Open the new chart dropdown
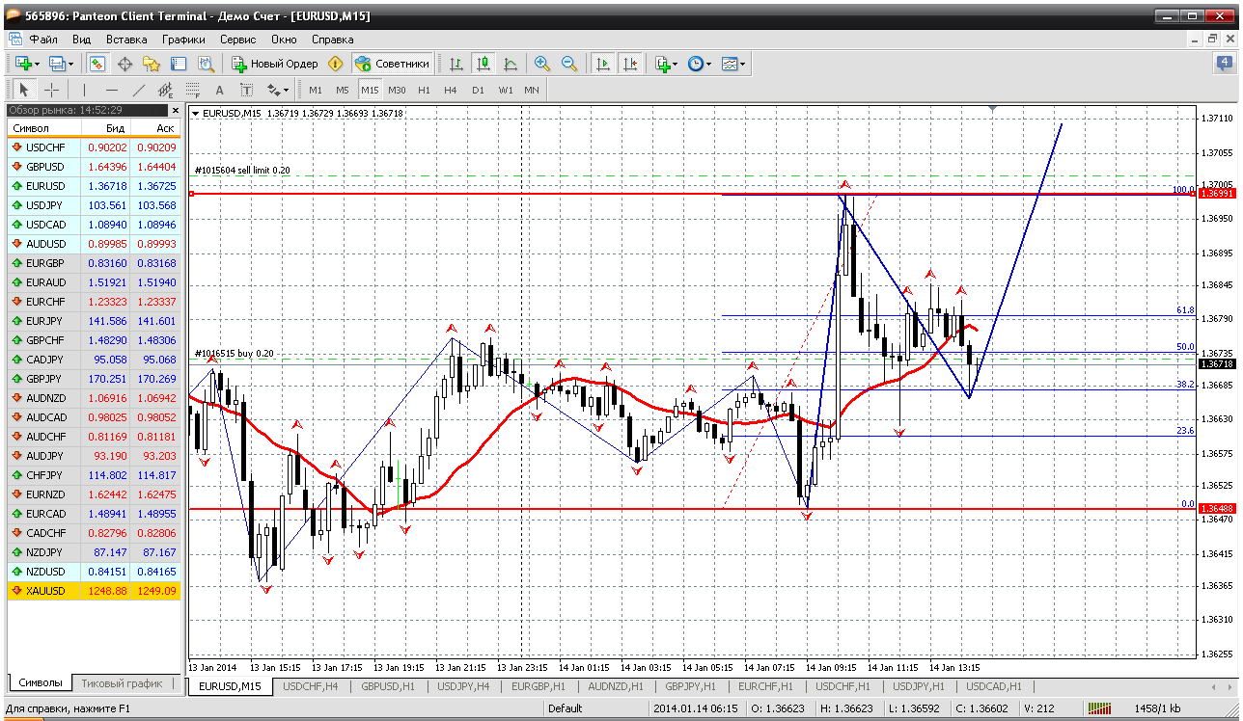The height and width of the screenshot is (721, 1243). (x=27, y=64)
